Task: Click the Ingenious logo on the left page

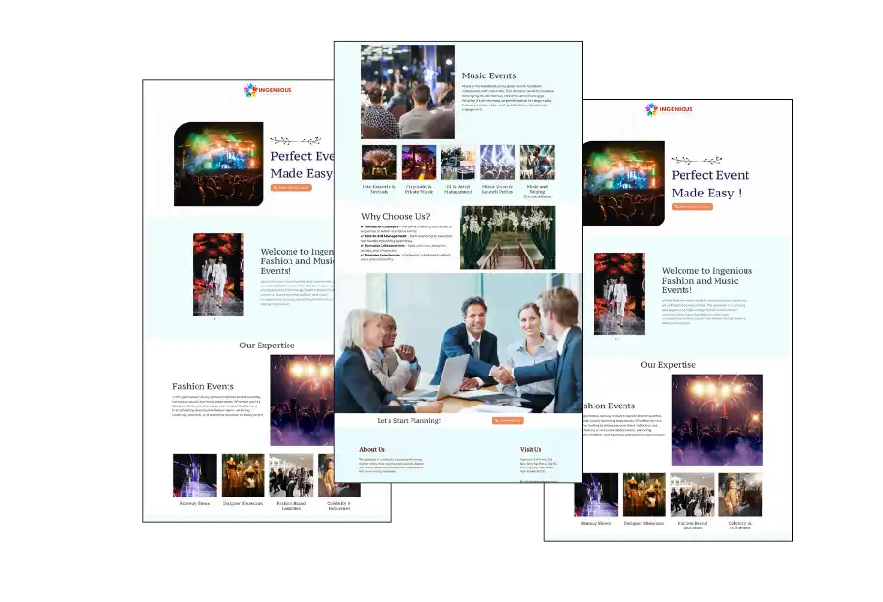Action: coord(267,90)
